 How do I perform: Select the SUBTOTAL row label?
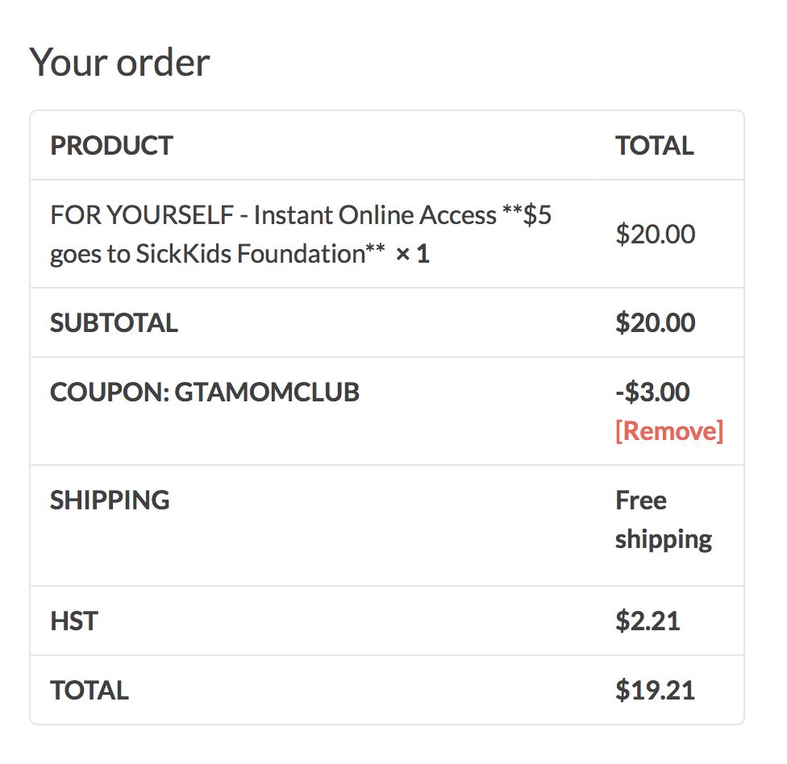coord(114,322)
